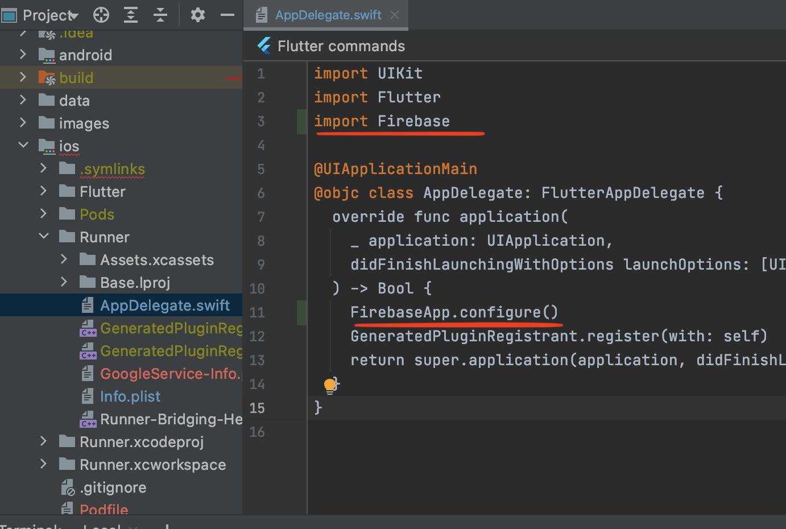Click the android folder icon

pos(47,55)
